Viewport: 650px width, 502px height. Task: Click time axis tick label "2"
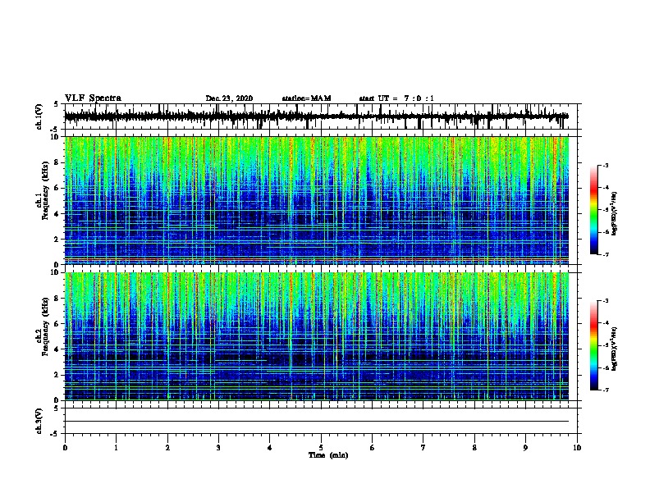[167, 447]
